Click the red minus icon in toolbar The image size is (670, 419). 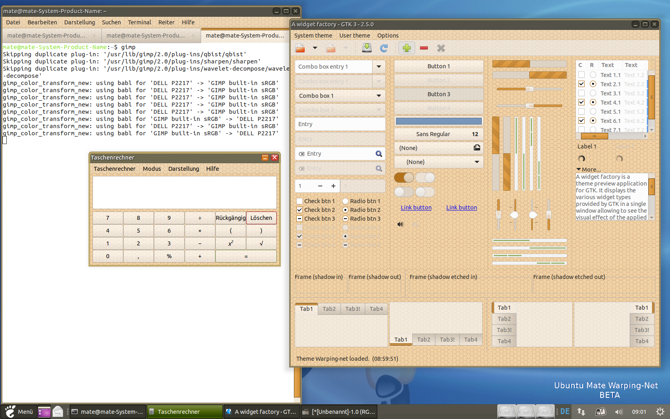(424, 48)
